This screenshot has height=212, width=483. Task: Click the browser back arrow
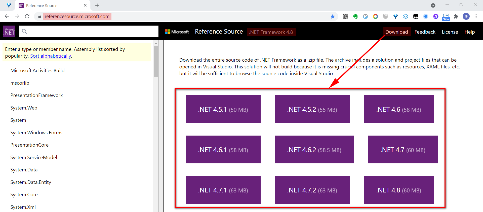7,16
